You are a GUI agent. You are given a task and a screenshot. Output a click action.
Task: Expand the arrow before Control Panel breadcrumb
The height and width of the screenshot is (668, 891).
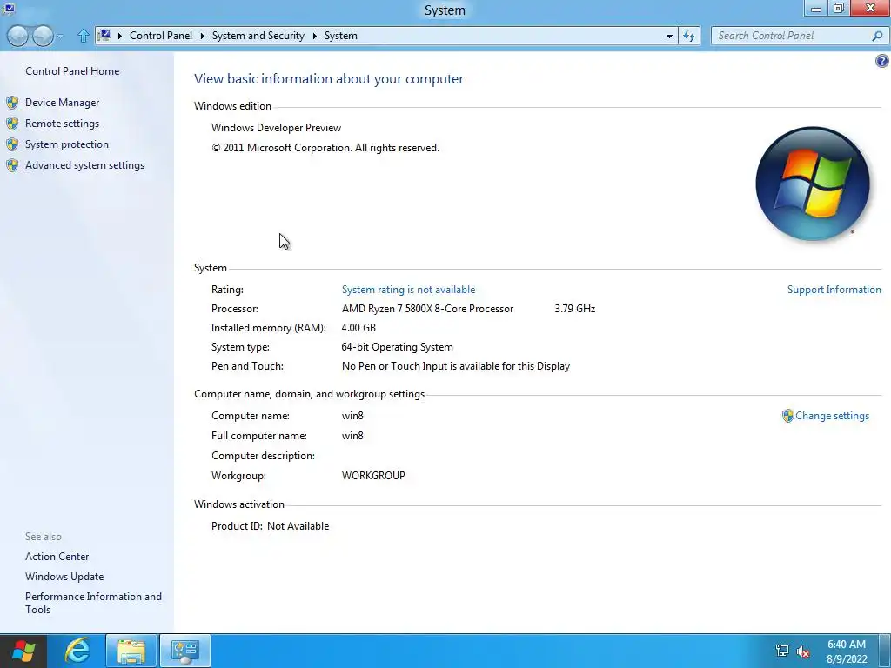click(119, 36)
